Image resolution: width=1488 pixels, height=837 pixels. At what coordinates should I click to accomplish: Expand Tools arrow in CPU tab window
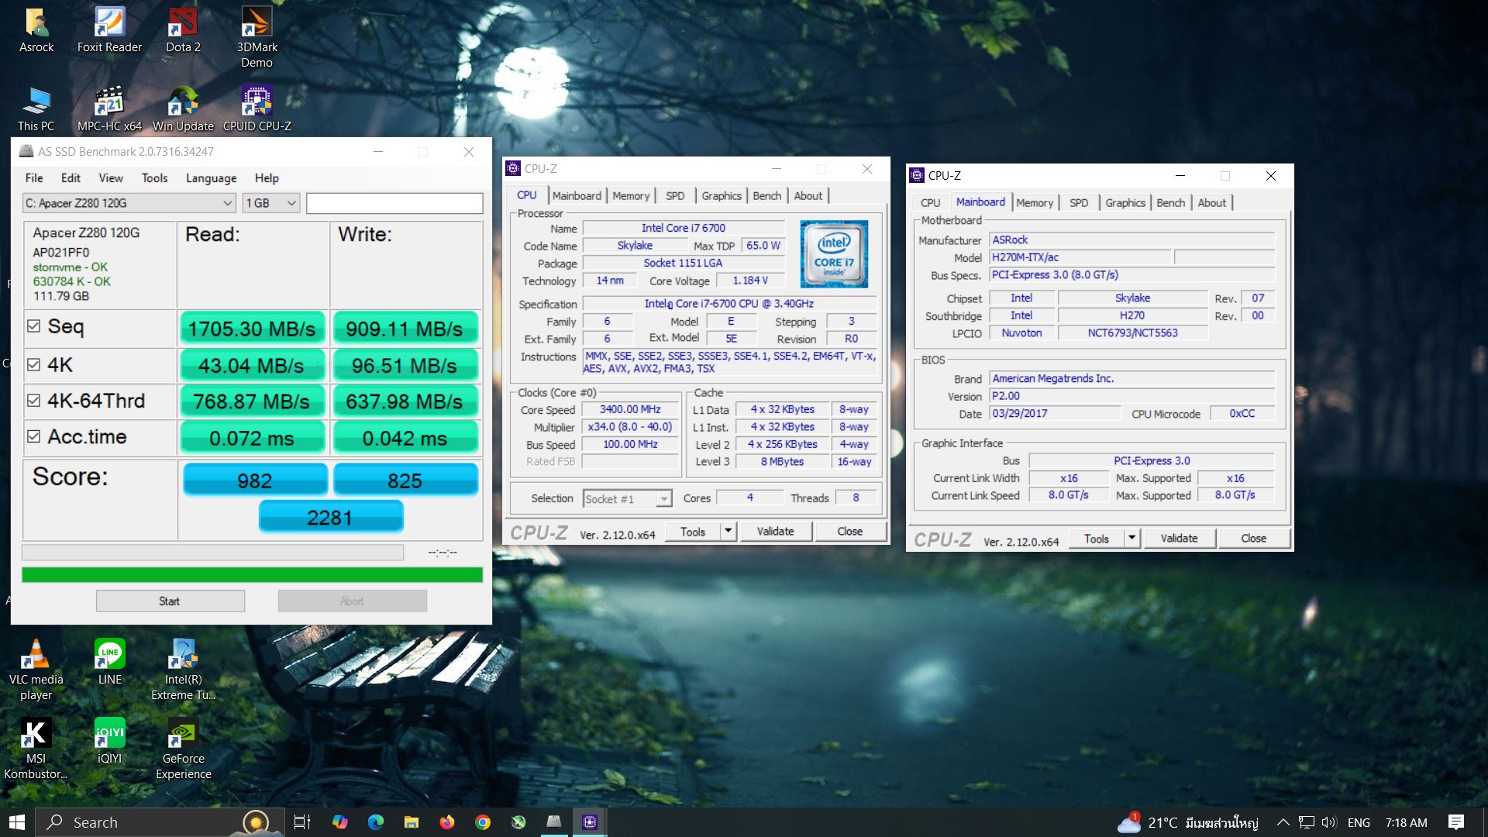[728, 531]
